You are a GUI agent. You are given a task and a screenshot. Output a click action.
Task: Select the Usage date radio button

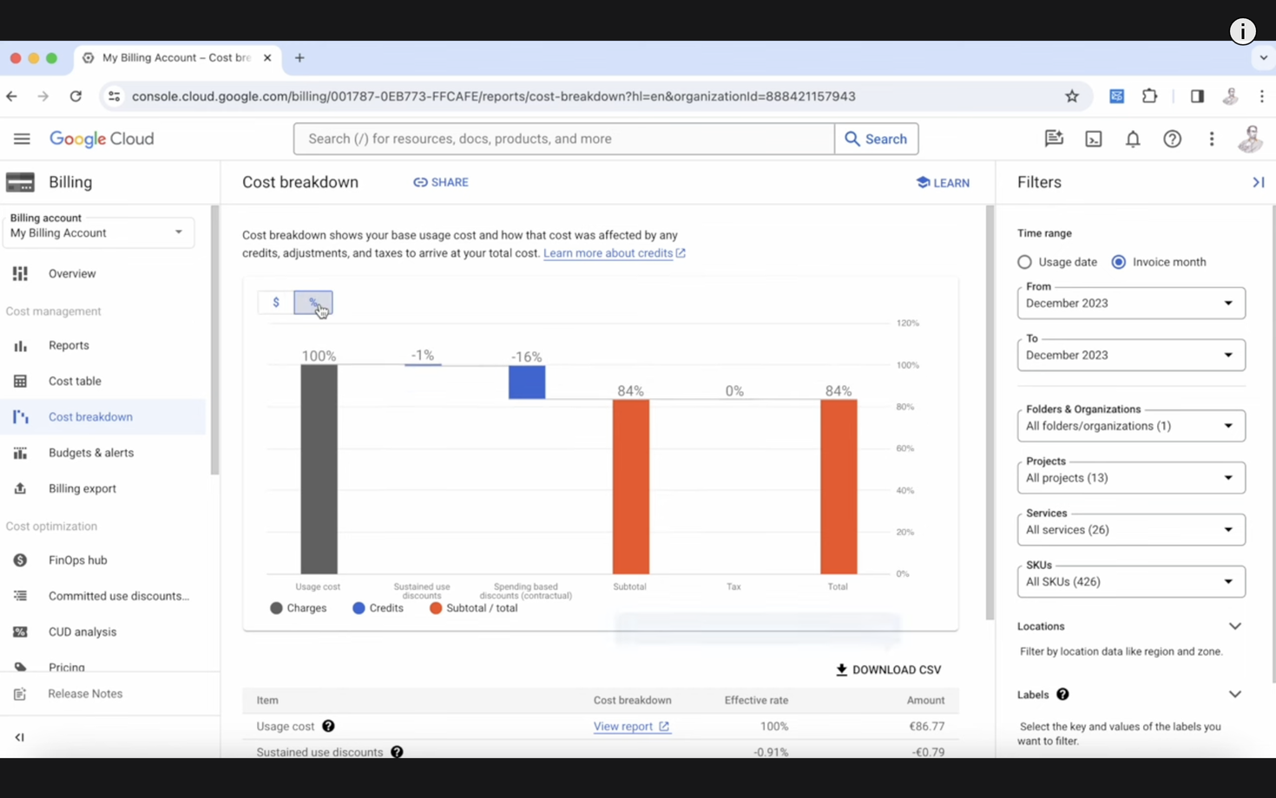click(1024, 262)
